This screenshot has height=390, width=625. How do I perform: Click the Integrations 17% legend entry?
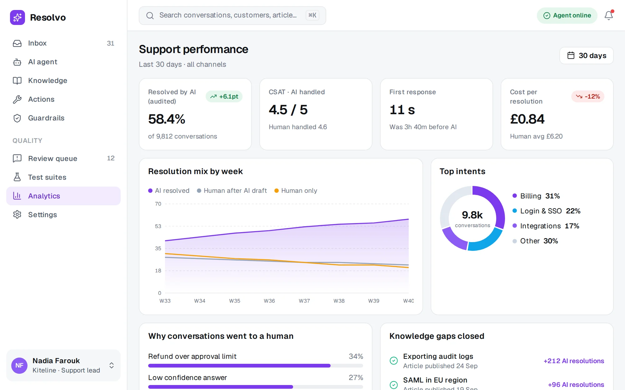(x=546, y=226)
